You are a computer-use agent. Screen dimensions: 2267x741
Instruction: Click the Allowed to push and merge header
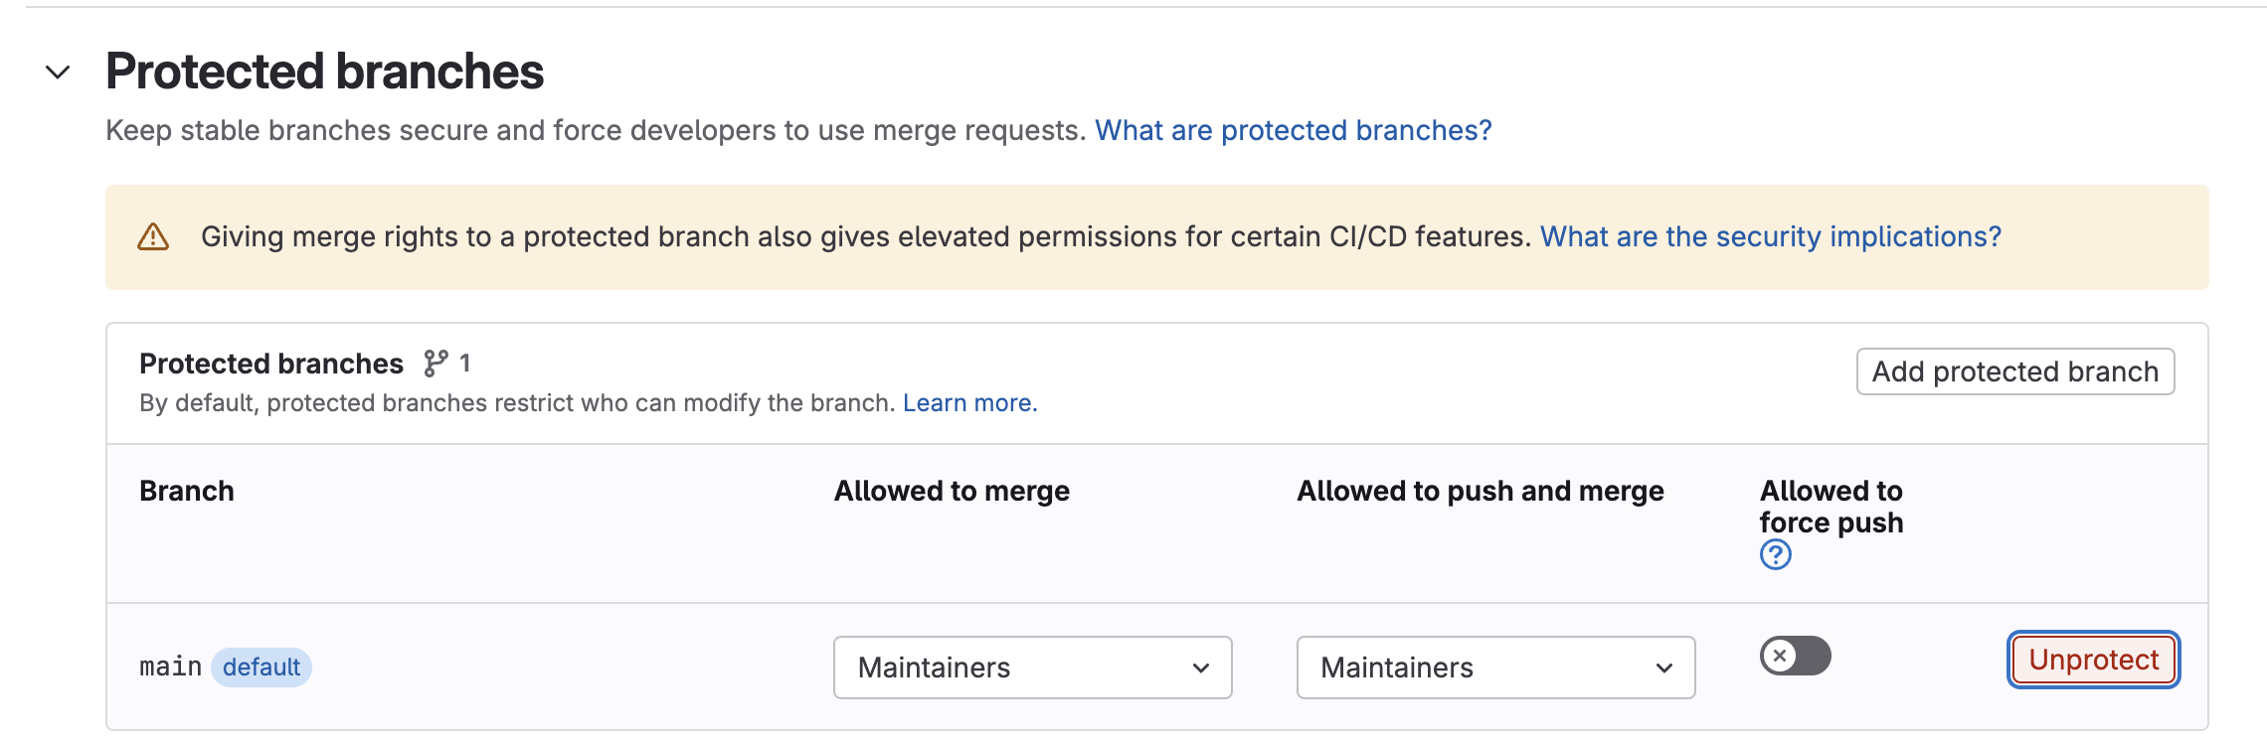tap(1481, 491)
